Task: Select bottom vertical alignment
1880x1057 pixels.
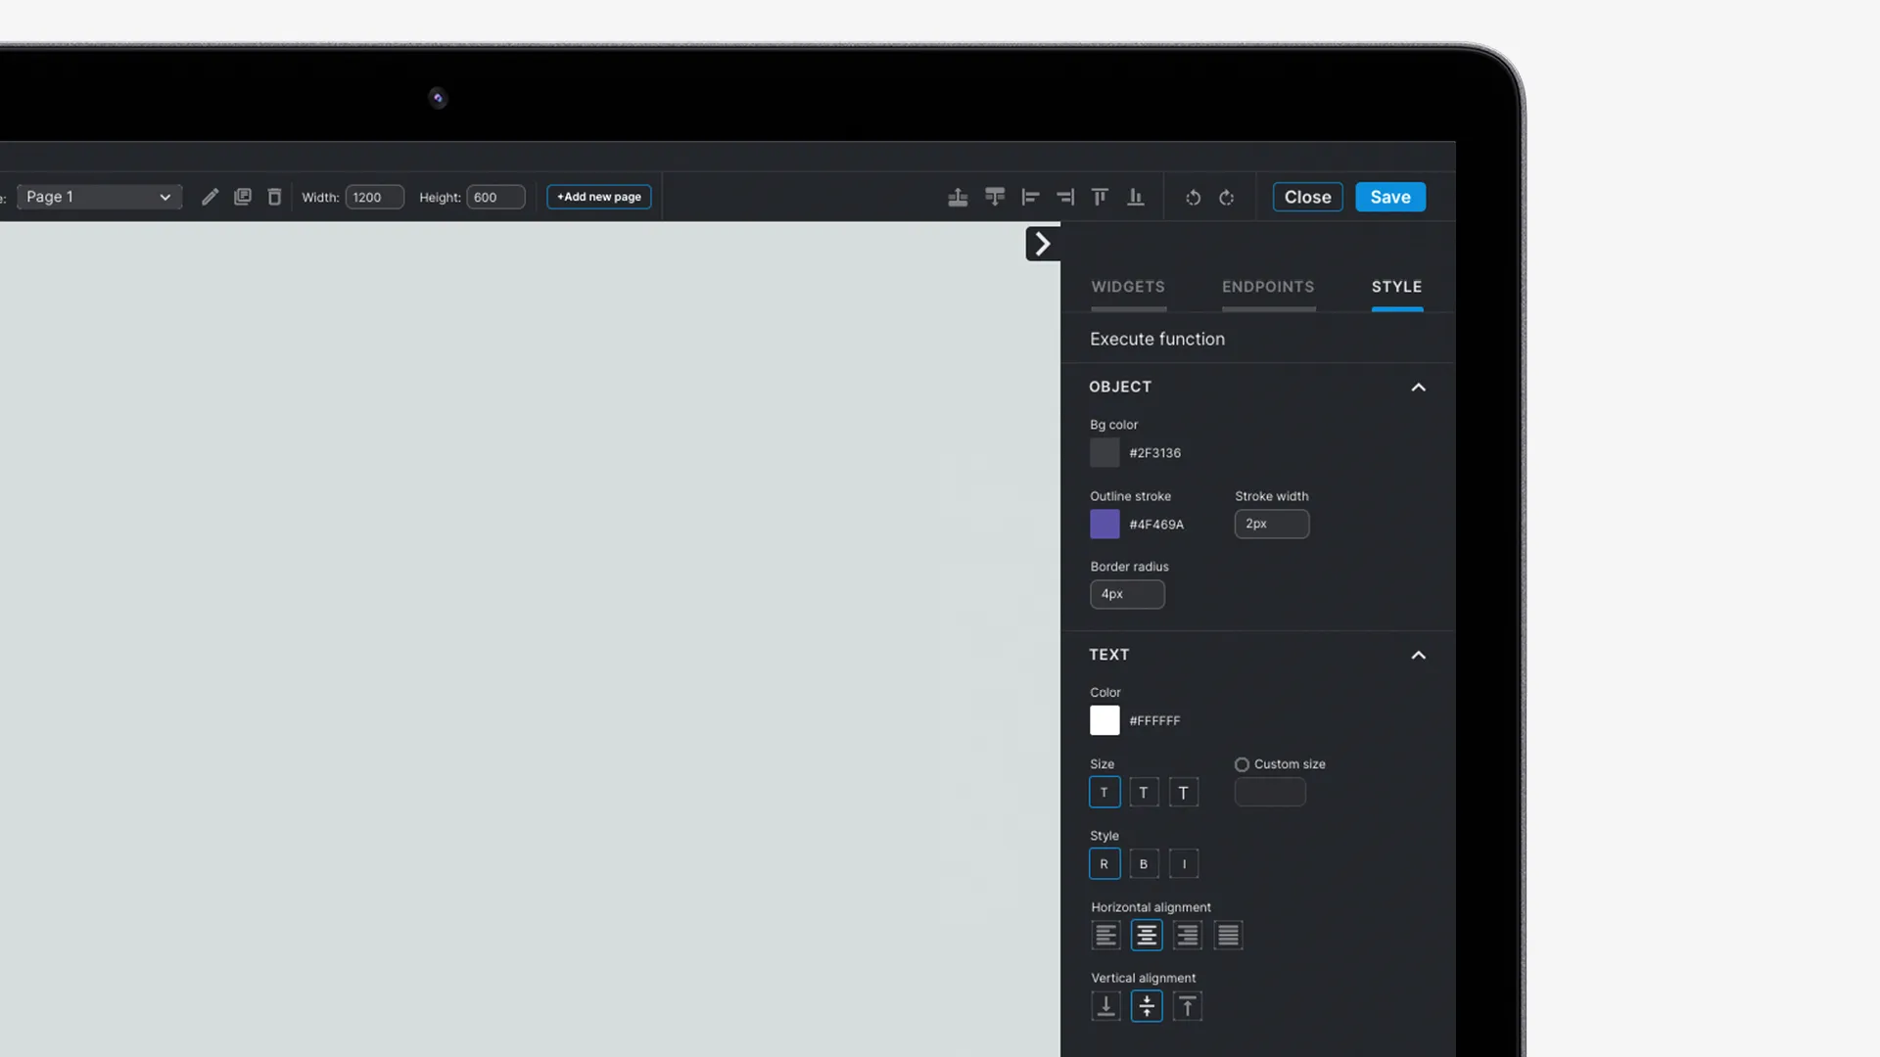Action: point(1105,1006)
